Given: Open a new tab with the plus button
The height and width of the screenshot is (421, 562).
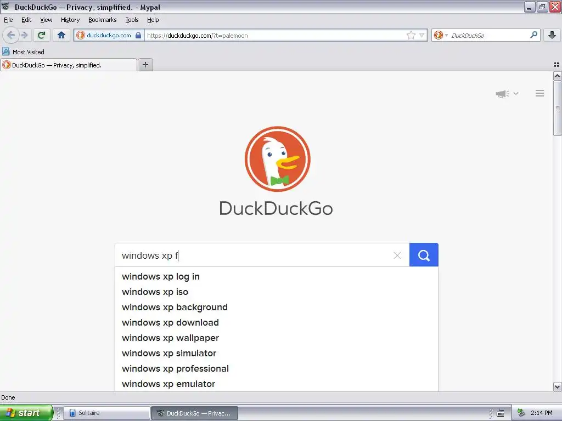Looking at the screenshot, I should (145, 65).
